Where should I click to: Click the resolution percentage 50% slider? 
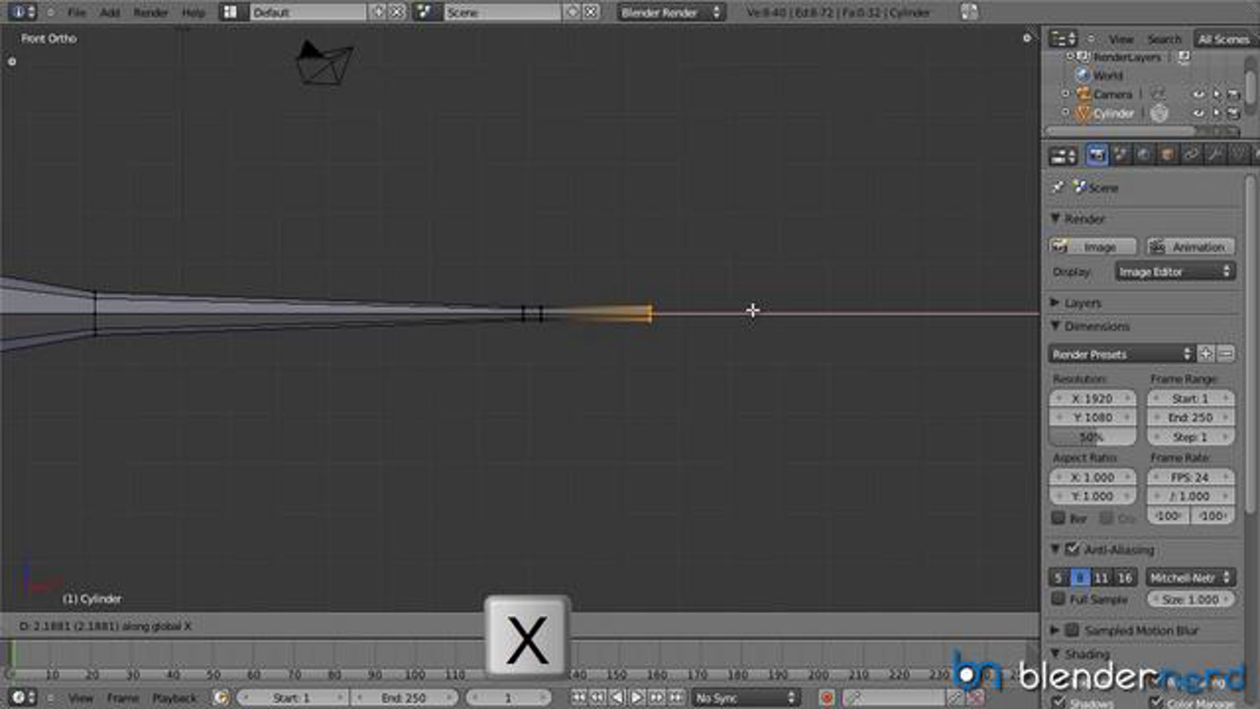pyautogui.click(x=1092, y=437)
